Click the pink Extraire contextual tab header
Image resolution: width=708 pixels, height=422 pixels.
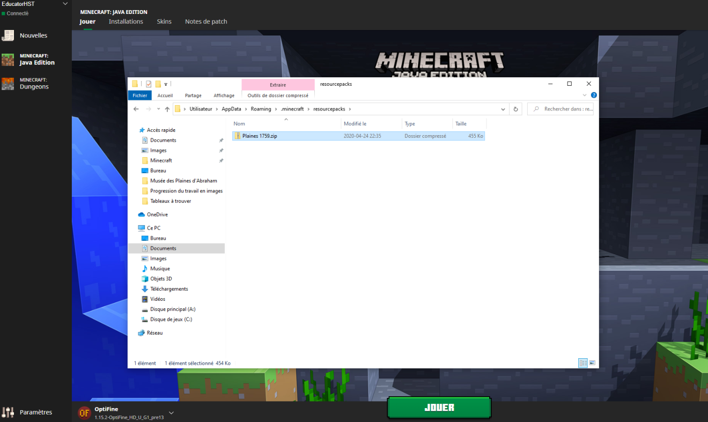click(278, 85)
